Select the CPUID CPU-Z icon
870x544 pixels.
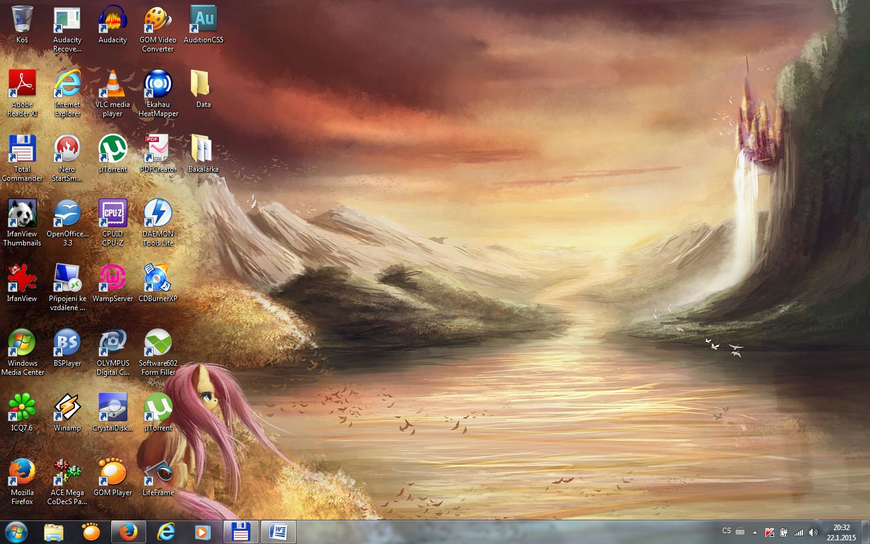[x=112, y=223]
